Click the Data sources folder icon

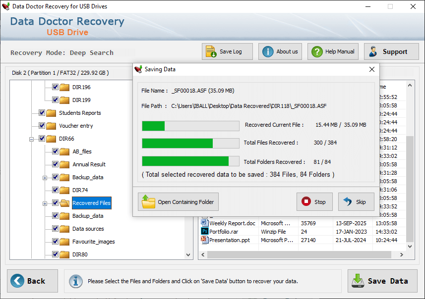(64, 229)
